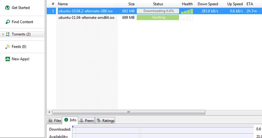
Task: Click the magnifier icon next to Find Content
Action: (8, 22)
